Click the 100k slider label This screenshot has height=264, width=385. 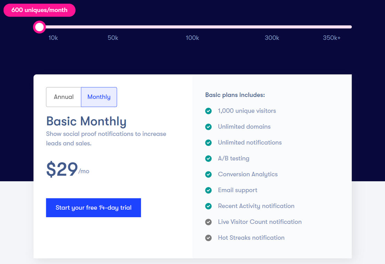tap(192, 38)
